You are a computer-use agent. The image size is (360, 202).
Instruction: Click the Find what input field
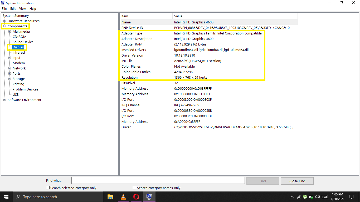(x=158, y=180)
